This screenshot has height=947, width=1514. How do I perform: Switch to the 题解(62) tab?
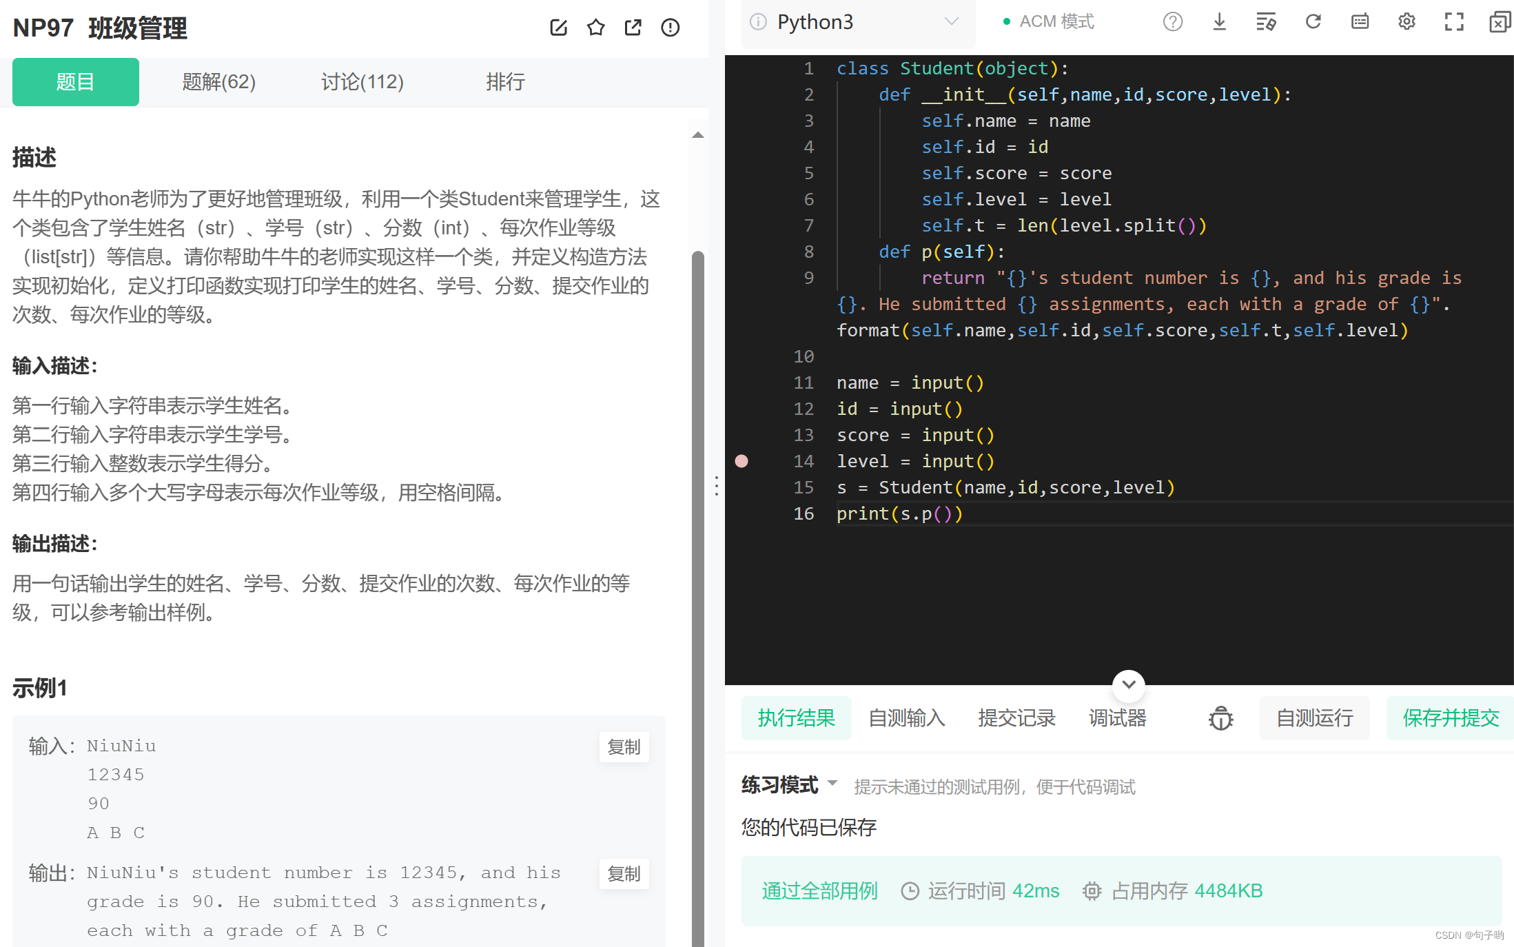pyautogui.click(x=218, y=82)
